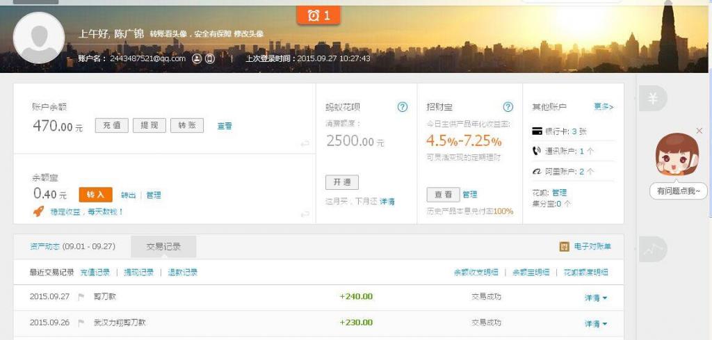Switch to the 资产动态 tab
Viewport: 712px width, 340px height.
point(72,247)
